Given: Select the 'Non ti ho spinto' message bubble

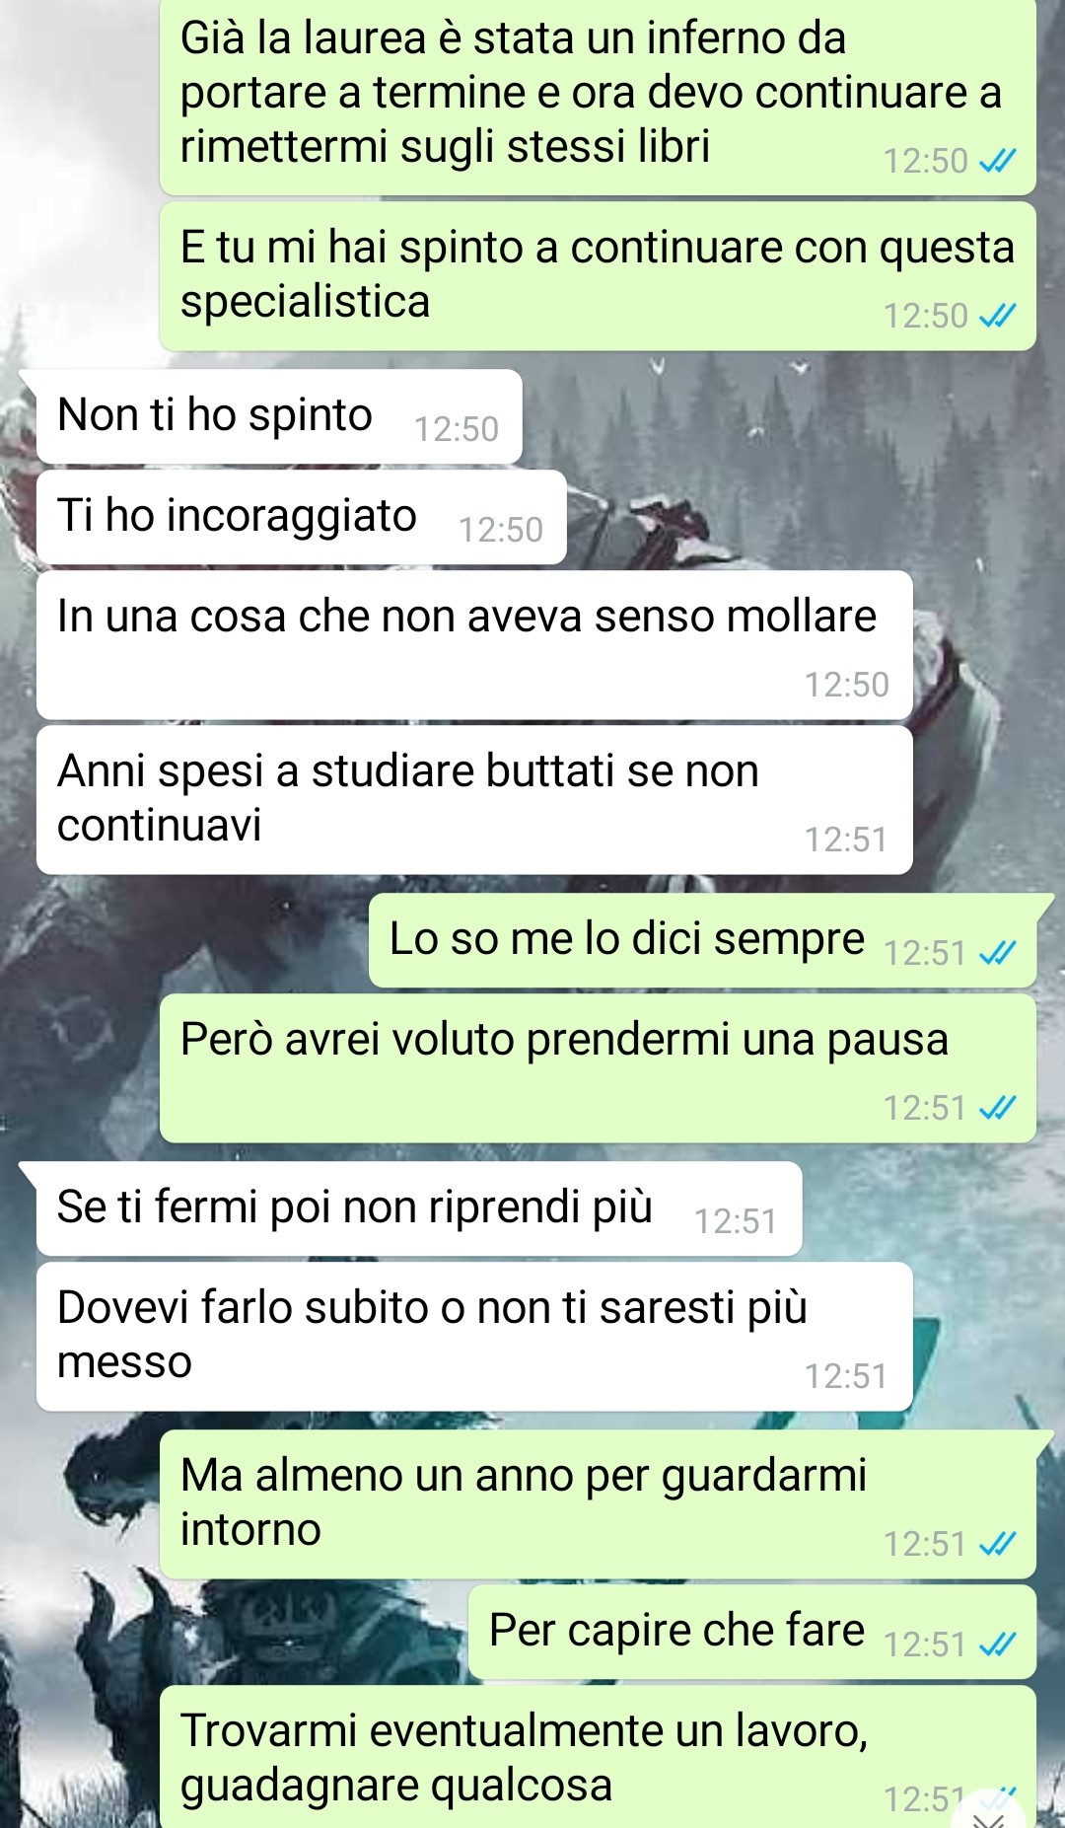Looking at the screenshot, I should click(x=279, y=416).
